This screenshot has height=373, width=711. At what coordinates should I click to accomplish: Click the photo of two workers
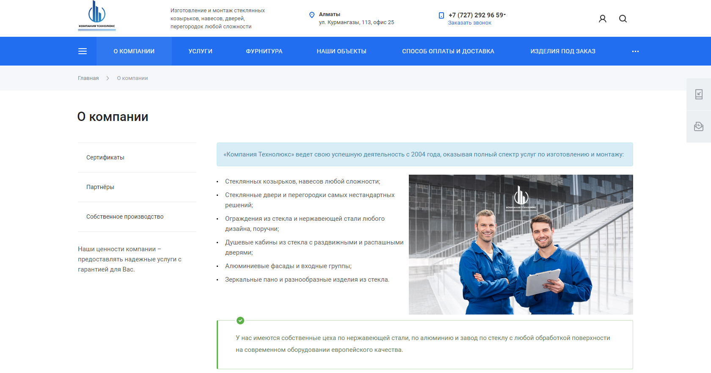click(521, 244)
